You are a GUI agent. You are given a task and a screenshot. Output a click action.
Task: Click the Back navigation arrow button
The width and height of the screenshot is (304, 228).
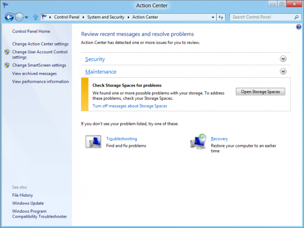point(9,17)
